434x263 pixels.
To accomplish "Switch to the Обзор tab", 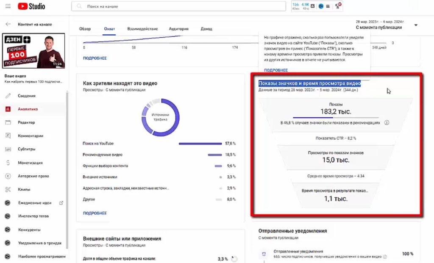I will pyautogui.click(x=85, y=29).
